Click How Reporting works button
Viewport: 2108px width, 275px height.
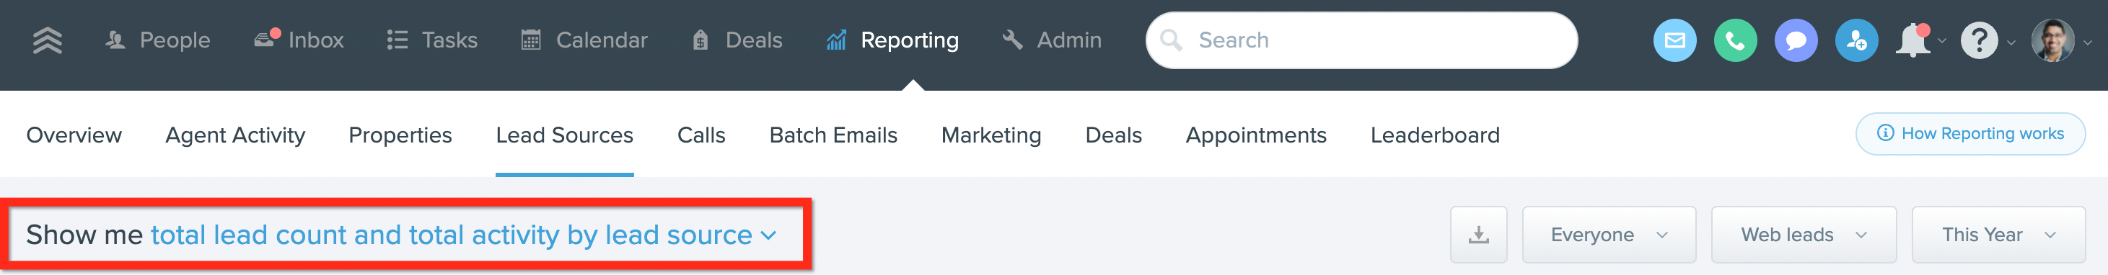[1969, 134]
